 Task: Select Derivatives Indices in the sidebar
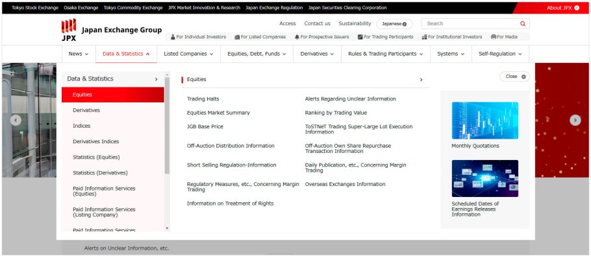(113, 142)
